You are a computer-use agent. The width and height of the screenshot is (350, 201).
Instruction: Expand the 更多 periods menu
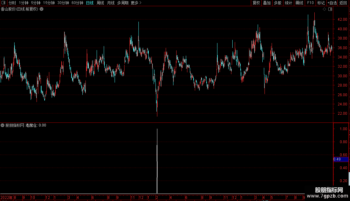coord(136,3)
